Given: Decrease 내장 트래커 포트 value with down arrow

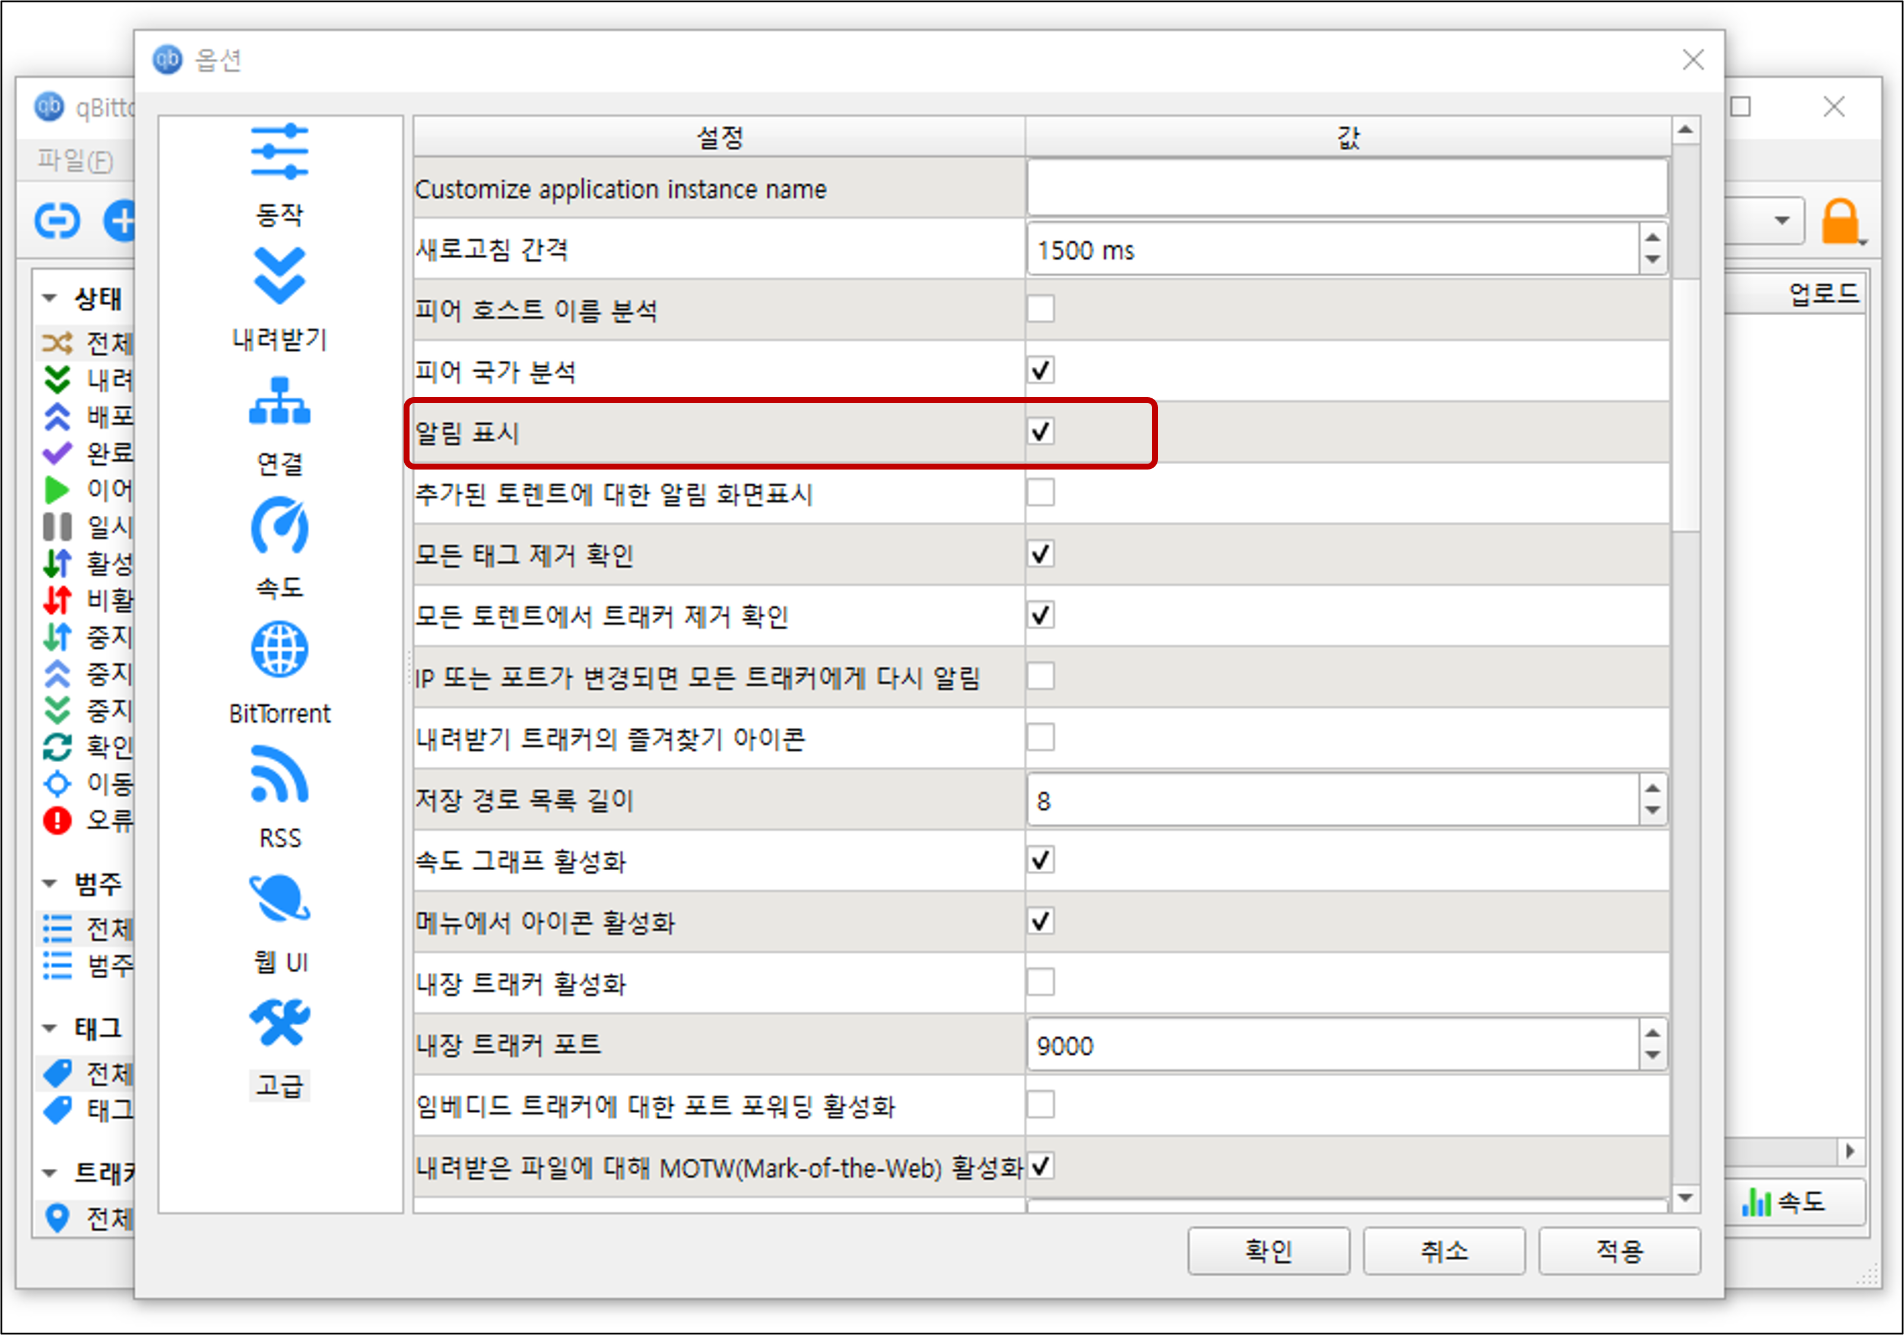Looking at the screenshot, I should pyautogui.click(x=1652, y=1055).
